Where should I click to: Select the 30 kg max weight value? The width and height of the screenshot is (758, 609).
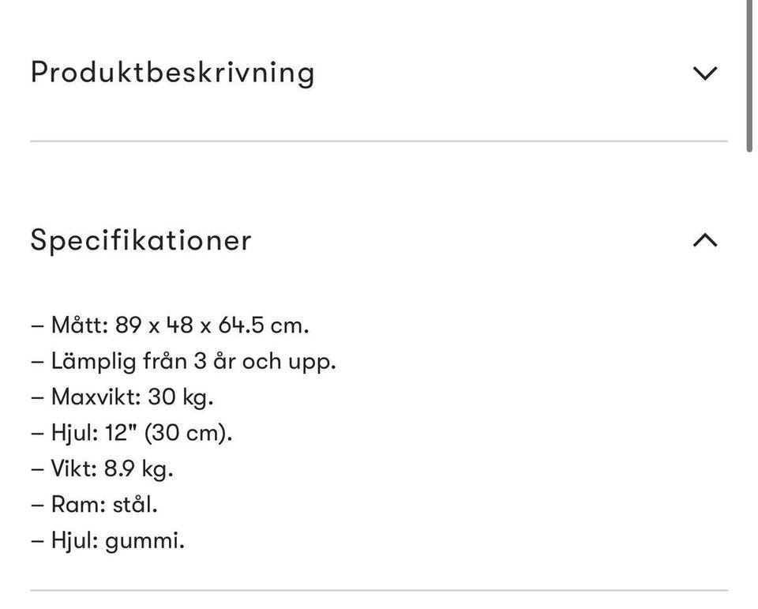[180, 397]
